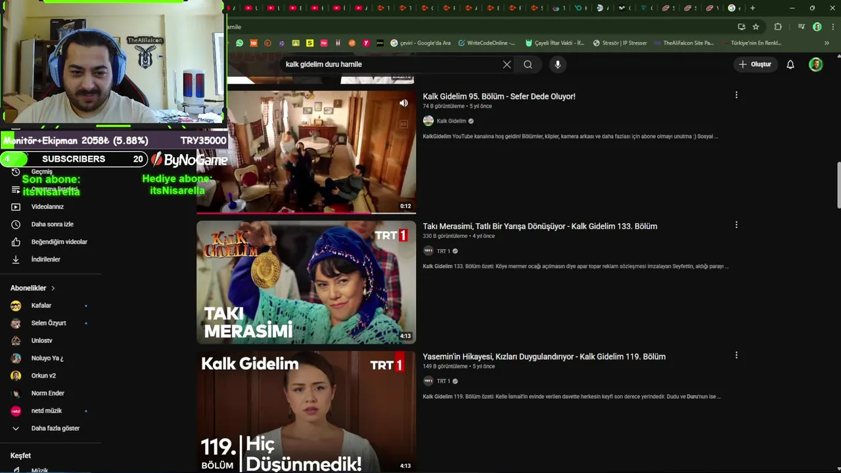Open TRT 1 channel under Takı Merasimi
The image size is (841, 473).
tap(443, 251)
